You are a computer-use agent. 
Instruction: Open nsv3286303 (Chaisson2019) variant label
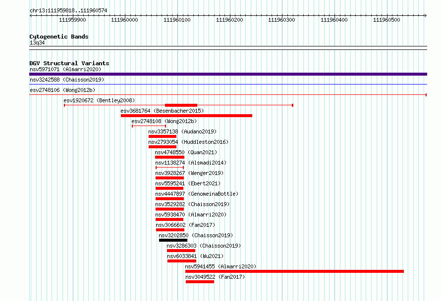(x=204, y=246)
